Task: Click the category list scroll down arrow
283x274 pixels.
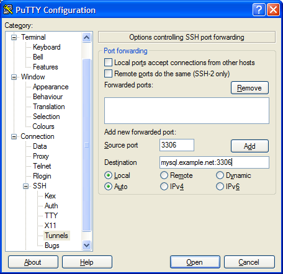Action: click(86, 245)
